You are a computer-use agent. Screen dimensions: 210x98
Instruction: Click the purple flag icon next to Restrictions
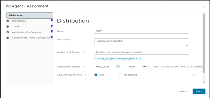[x=52, y=20]
